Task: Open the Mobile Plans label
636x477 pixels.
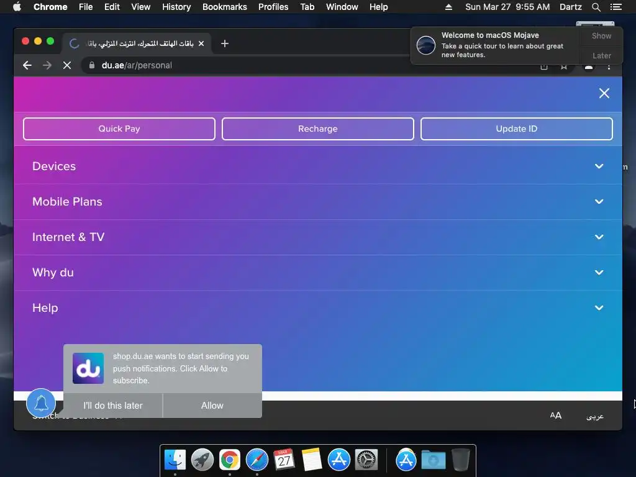Action: pyautogui.click(x=67, y=202)
